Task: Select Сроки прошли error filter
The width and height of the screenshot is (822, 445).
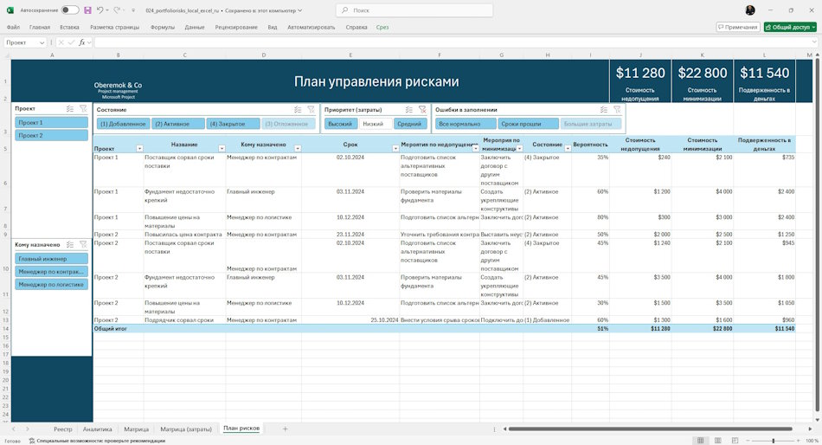Action: [x=528, y=124]
